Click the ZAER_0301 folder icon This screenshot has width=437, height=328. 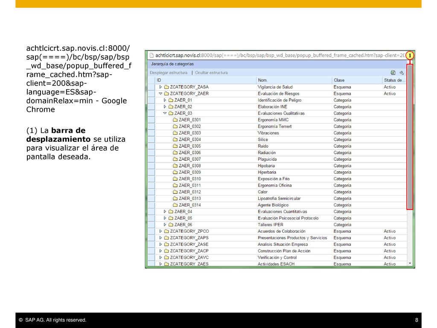(175, 120)
